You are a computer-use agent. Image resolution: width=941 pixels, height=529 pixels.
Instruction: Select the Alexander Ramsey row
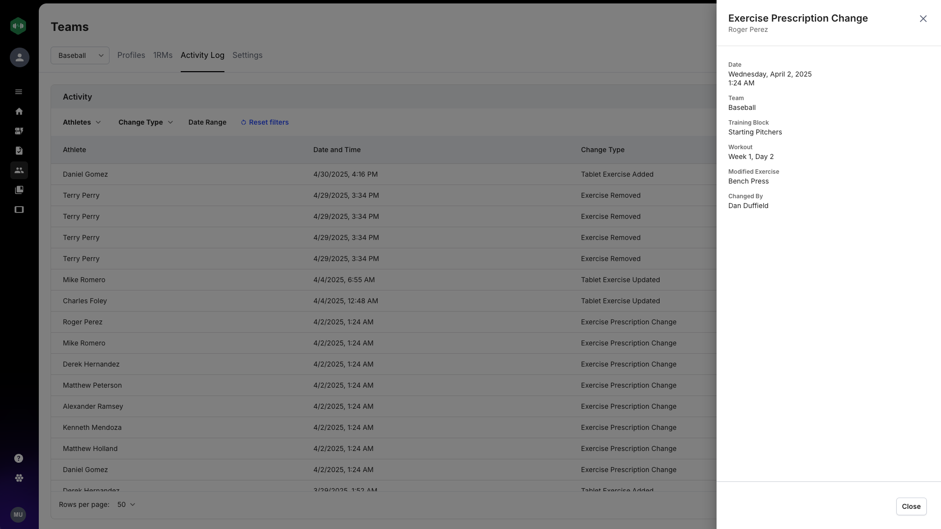[384, 406]
